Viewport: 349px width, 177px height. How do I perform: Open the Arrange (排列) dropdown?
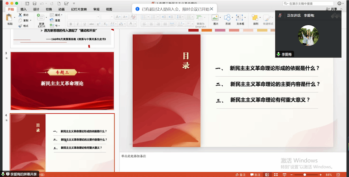click(x=255, y=18)
